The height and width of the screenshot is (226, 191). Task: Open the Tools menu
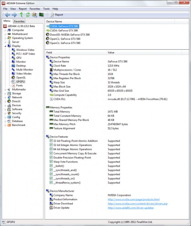(46, 9)
